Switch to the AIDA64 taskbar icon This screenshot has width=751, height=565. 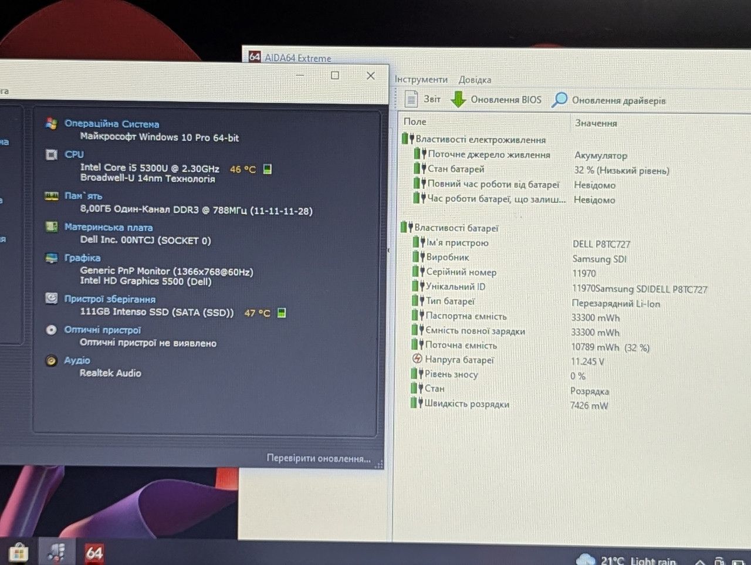point(94,553)
